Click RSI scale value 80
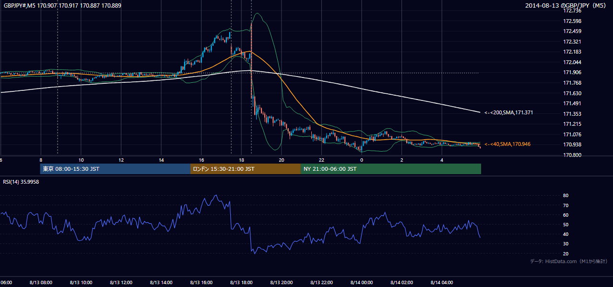The height and width of the screenshot is (287, 613). point(566,196)
